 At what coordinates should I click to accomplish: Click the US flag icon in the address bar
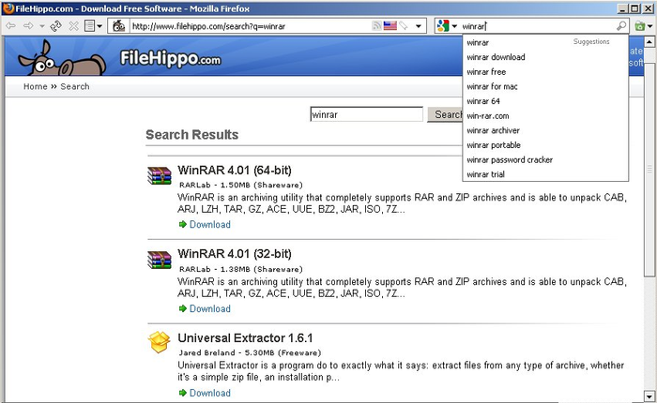(390, 26)
